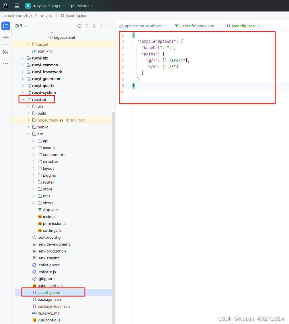Viewport: 289px width, 324px height.
Task: Collapse all folders in the project tree
Action: pyautogui.click(x=94, y=26)
